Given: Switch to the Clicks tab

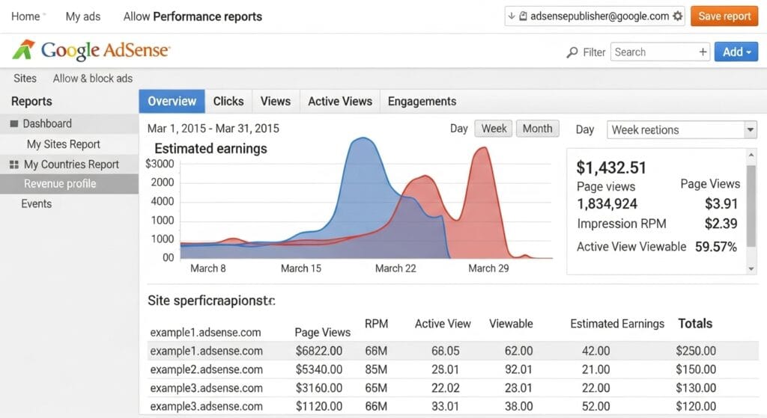Looking at the screenshot, I should (228, 101).
